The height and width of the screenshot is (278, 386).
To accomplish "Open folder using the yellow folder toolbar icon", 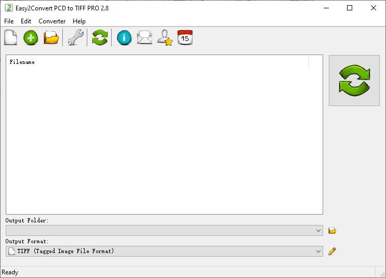I will pos(51,38).
